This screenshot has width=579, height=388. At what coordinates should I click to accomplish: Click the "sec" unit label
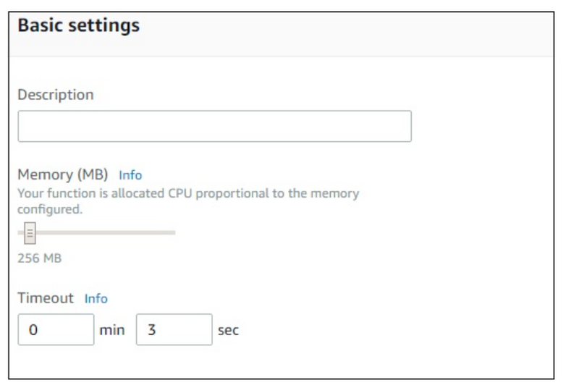228,330
